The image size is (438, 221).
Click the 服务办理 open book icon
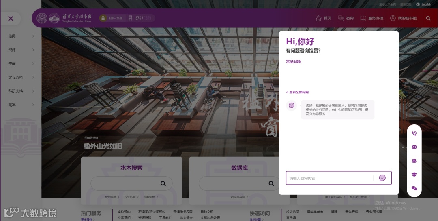363,18
